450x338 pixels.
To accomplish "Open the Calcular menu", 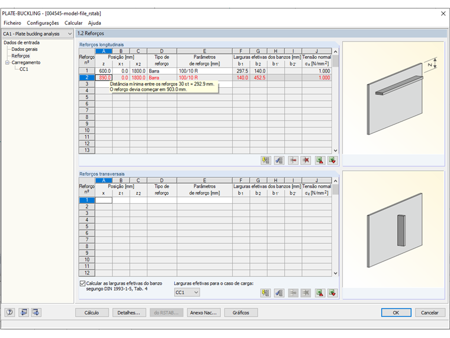I will pos(73,23).
